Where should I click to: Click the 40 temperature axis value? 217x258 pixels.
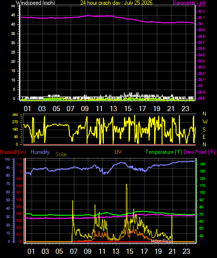coord(201,236)
